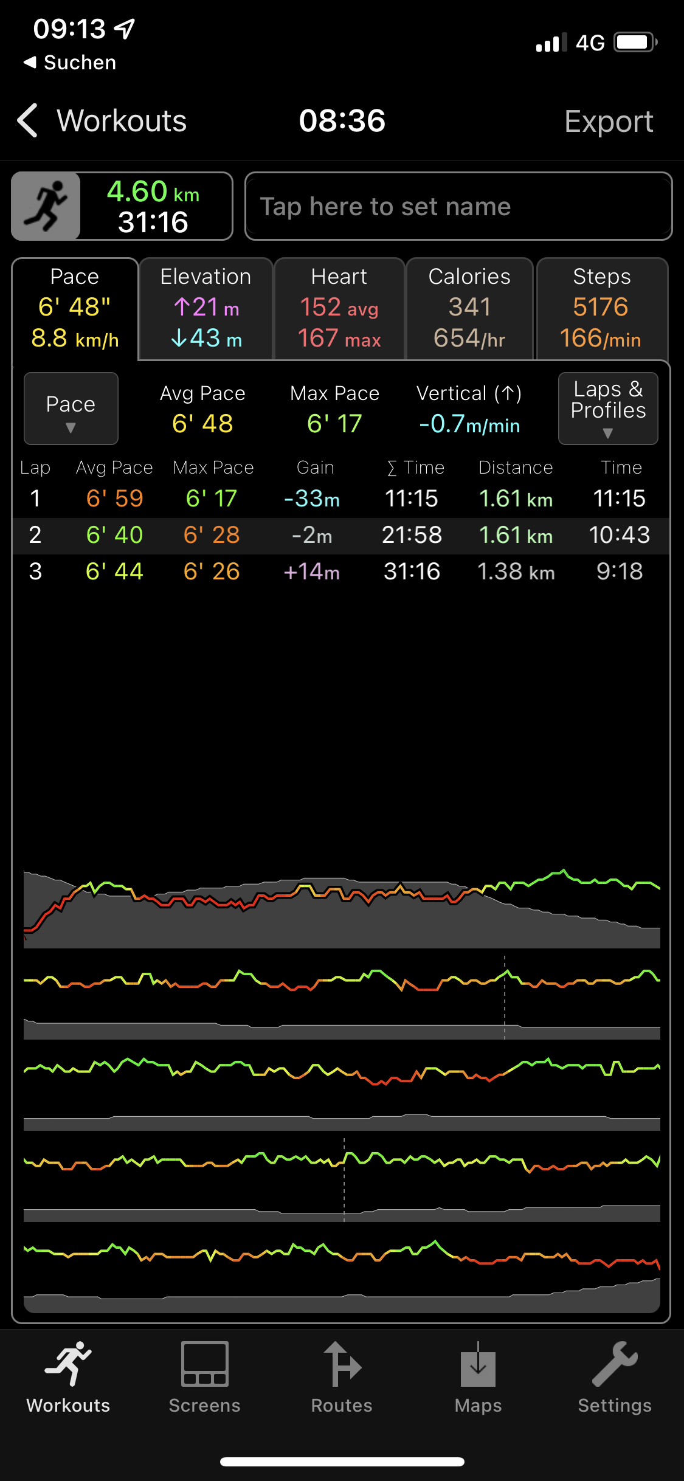
Task: Switch to the Heart rate tab
Action: tap(339, 309)
